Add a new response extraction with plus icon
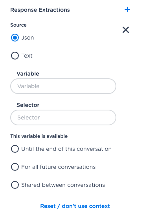 (x=127, y=10)
